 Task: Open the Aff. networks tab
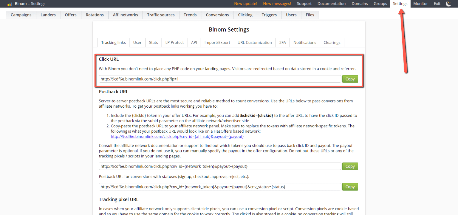coord(126,15)
